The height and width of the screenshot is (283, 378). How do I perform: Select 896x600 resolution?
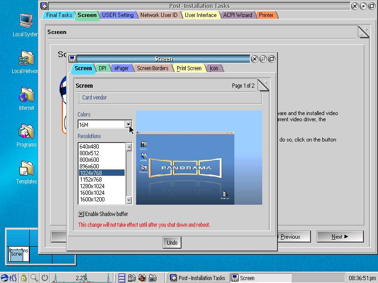pos(102,166)
